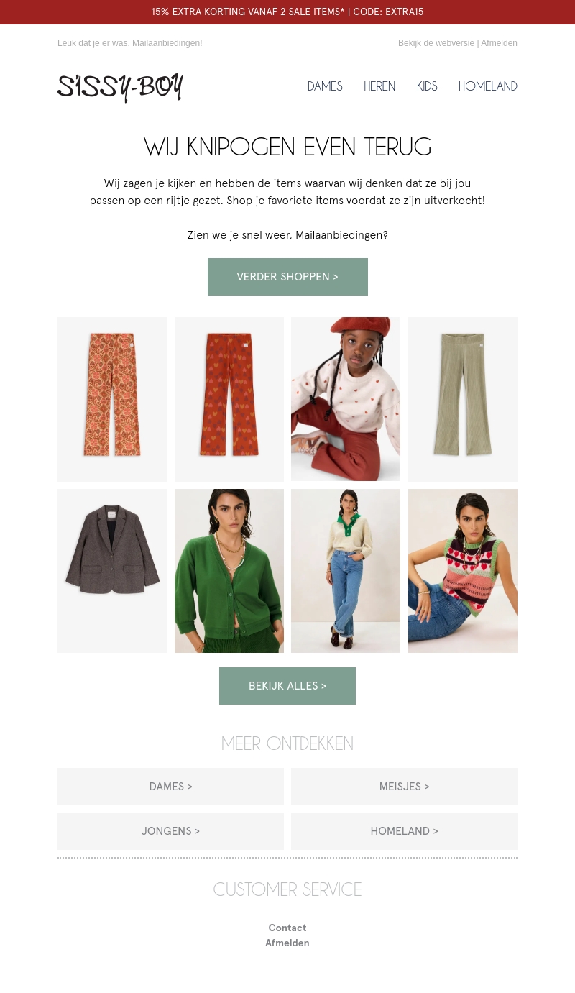
Task: Click the Sissy-Boy logo
Action: tap(120, 87)
